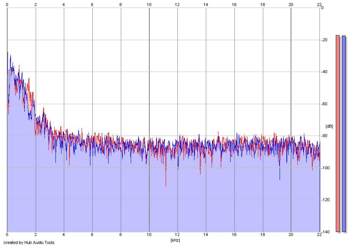351x247 pixels.
Task: Click the 16 kHz label on top axis
Action: point(234,4)
